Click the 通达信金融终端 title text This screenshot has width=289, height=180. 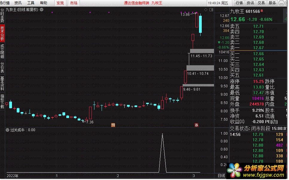coord(136,3)
